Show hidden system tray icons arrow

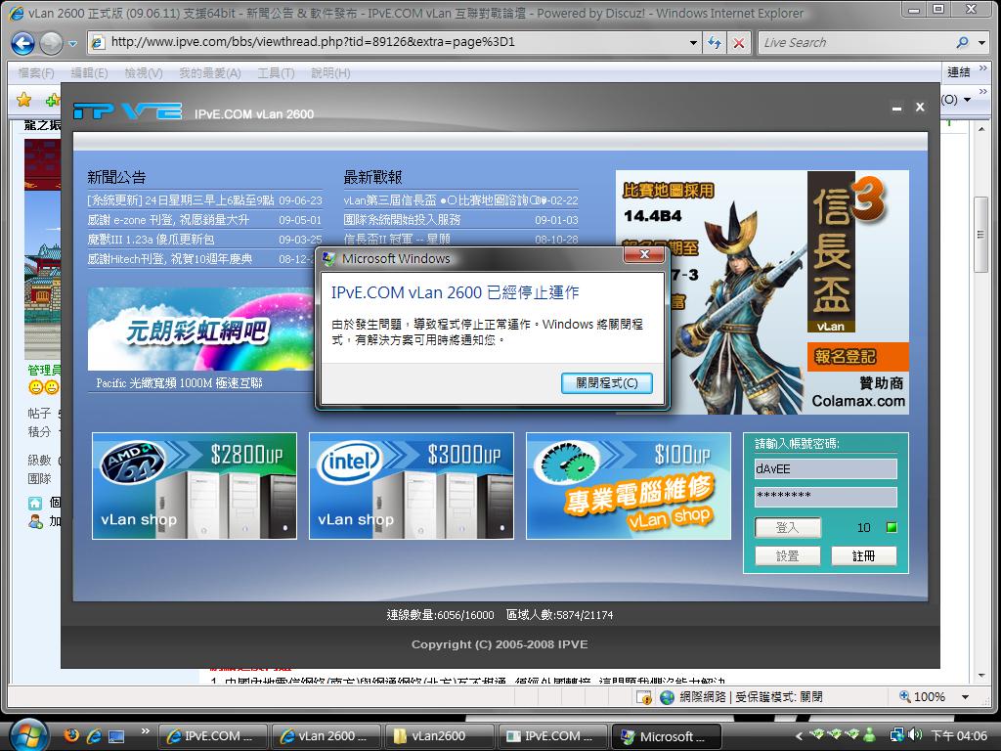pos(799,735)
